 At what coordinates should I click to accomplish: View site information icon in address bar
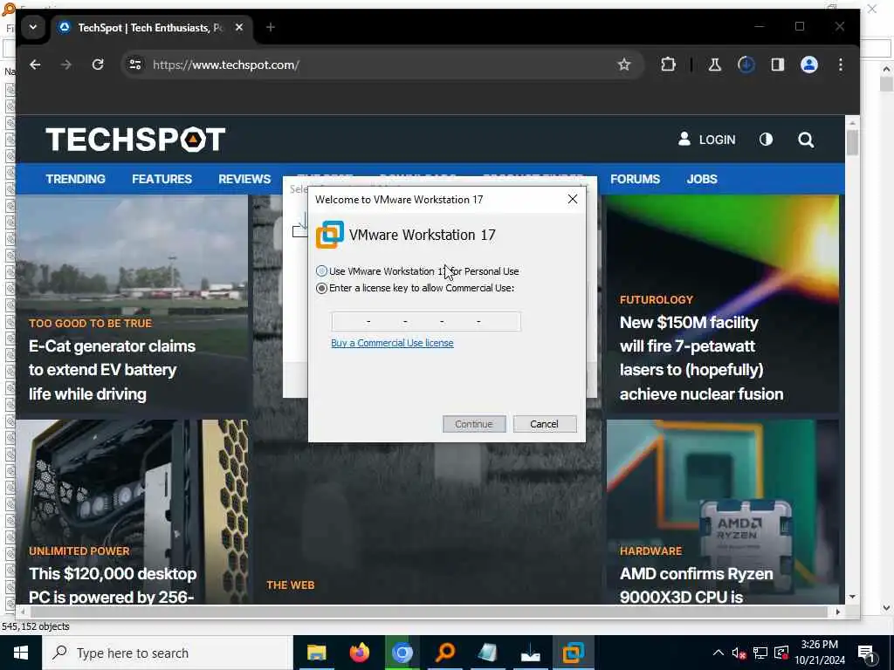pos(135,65)
